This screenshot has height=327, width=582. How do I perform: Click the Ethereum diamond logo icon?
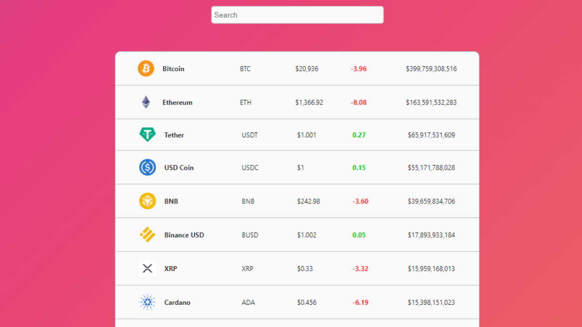pos(145,102)
